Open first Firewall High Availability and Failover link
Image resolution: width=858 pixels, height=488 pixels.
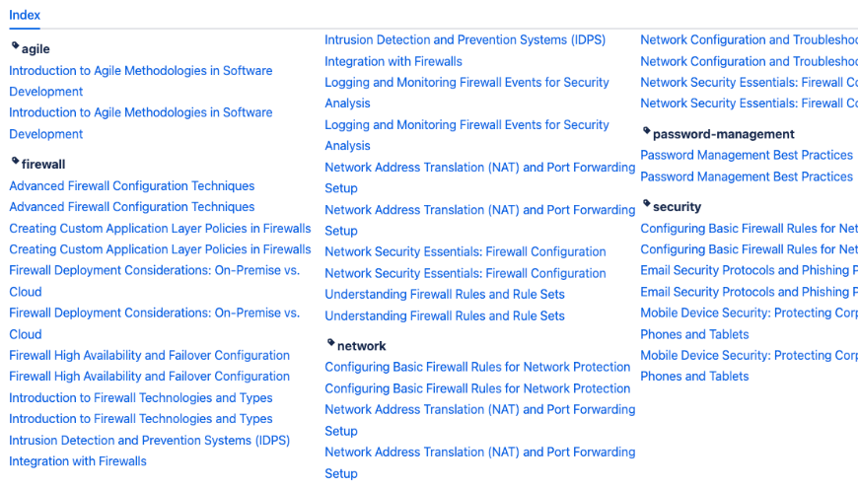click(x=149, y=356)
